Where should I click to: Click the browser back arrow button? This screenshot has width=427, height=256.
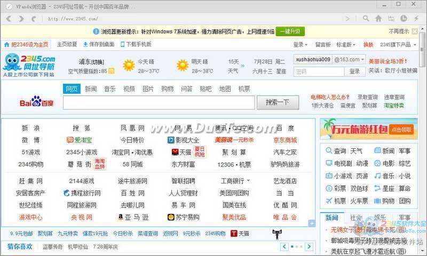[9, 18]
